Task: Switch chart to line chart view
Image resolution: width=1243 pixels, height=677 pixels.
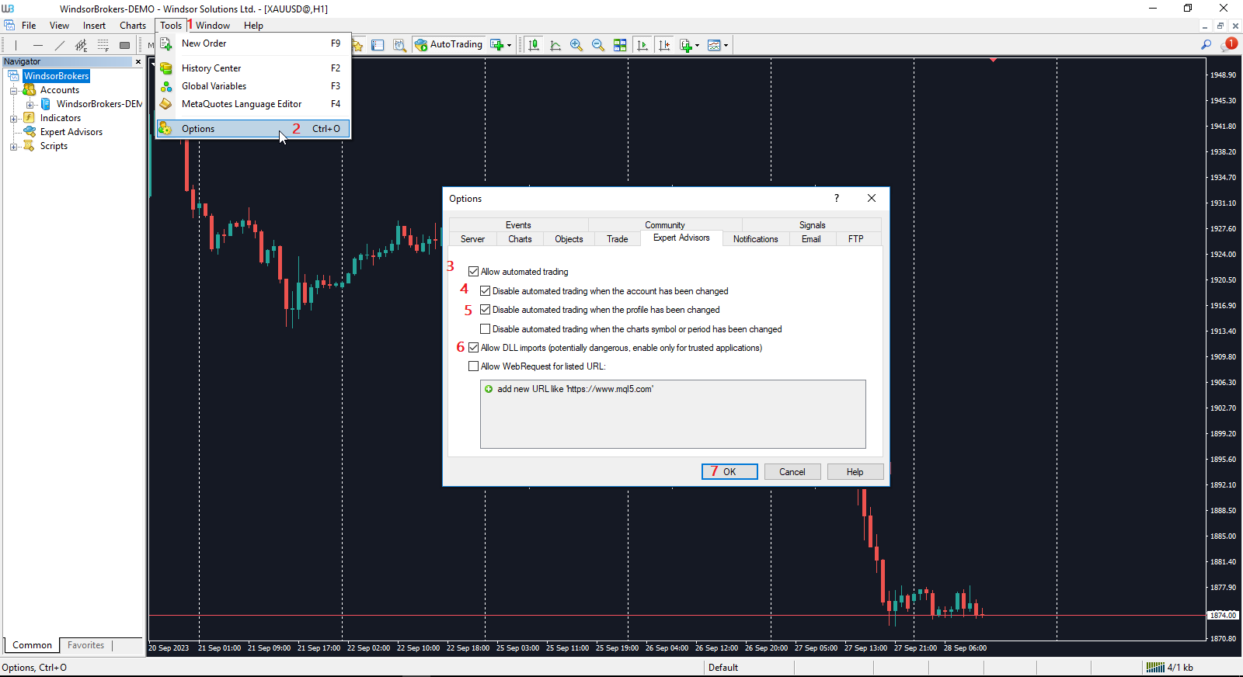Action: tap(555, 45)
